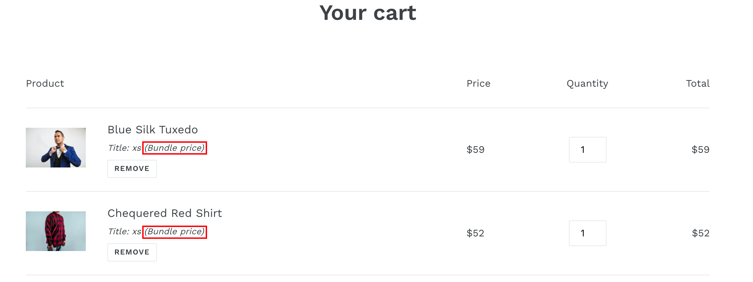
Task: Click the Chequered Red Shirt product thumbnail
Action: point(56,231)
